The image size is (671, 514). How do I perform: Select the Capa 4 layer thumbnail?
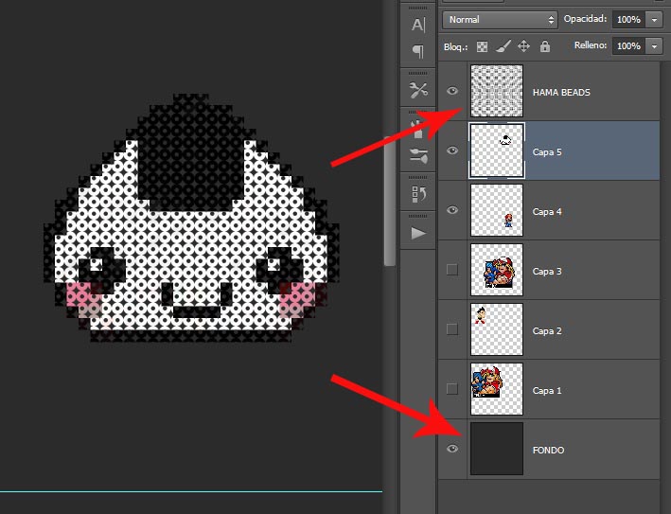pyautogui.click(x=497, y=210)
